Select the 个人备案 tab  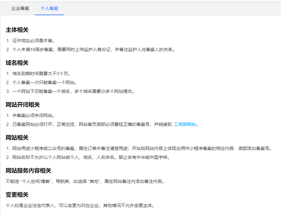(49, 8)
